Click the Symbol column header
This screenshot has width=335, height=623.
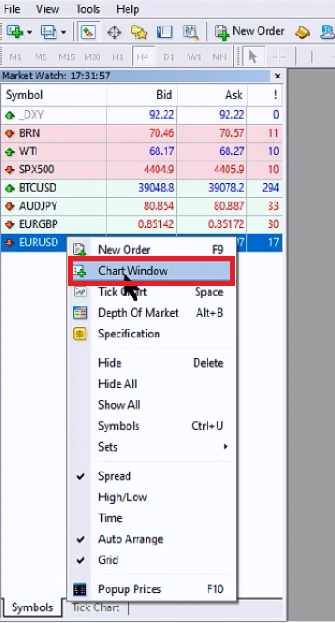(54, 95)
